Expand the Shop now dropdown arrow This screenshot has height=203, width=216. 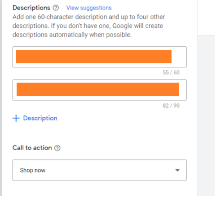pos(177,170)
